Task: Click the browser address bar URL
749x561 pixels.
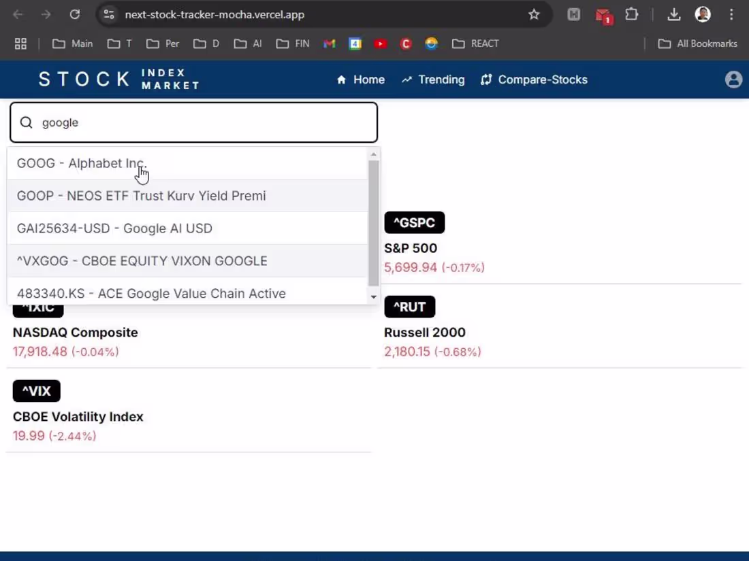Action: click(214, 15)
